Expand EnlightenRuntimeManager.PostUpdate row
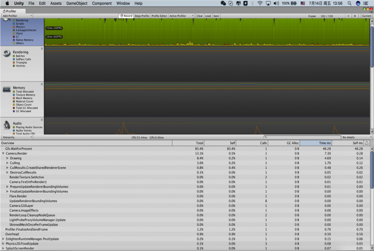The width and height of the screenshot is (374, 251). pos(3,239)
